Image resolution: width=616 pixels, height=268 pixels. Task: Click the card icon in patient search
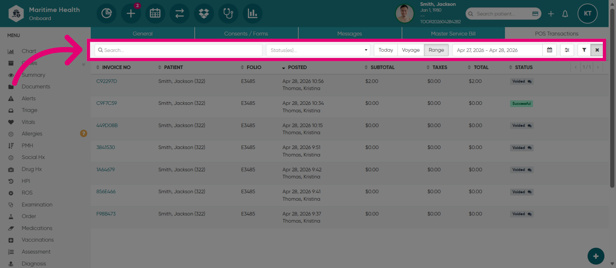click(535, 13)
